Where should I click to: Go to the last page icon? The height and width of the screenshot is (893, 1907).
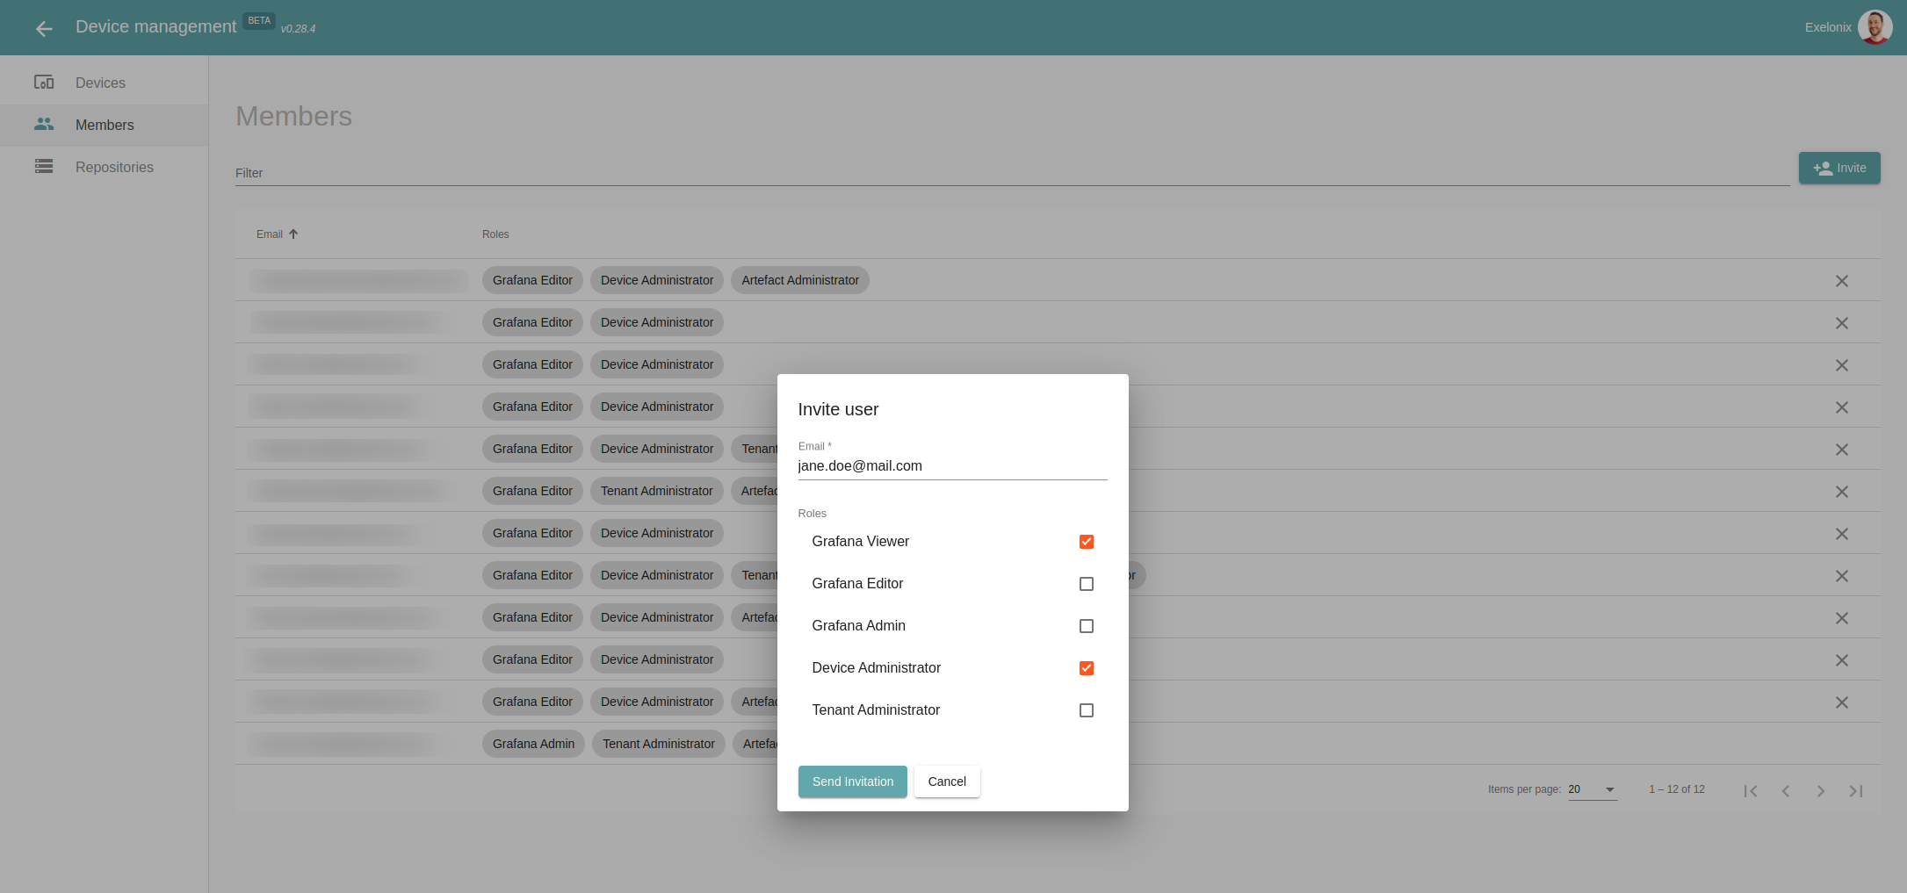tap(1856, 791)
